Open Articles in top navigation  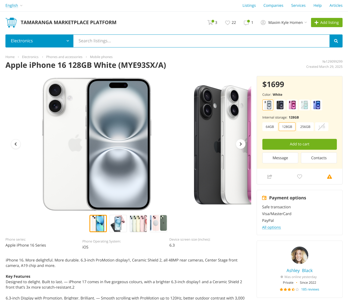(336, 5)
